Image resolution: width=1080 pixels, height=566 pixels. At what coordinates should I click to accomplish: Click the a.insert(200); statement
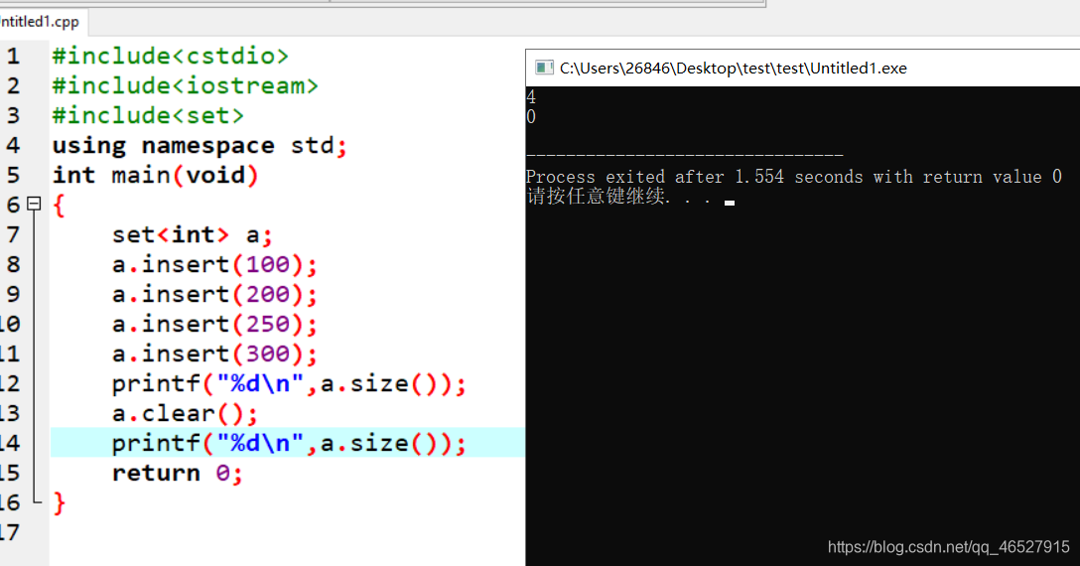(214, 294)
